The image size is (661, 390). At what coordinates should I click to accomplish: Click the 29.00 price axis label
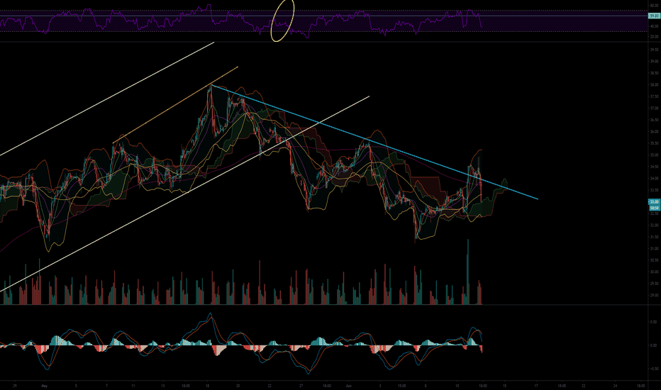point(654,296)
